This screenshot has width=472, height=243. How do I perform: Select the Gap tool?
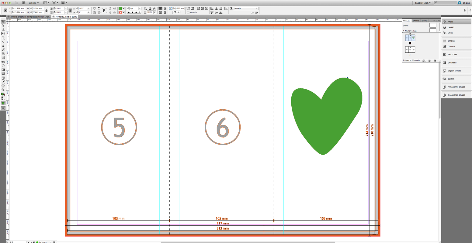click(3, 33)
